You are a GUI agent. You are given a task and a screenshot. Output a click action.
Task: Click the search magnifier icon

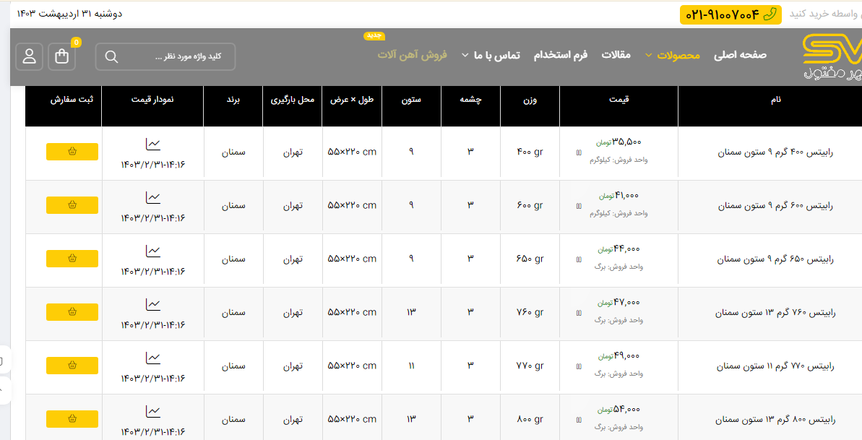point(111,57)
